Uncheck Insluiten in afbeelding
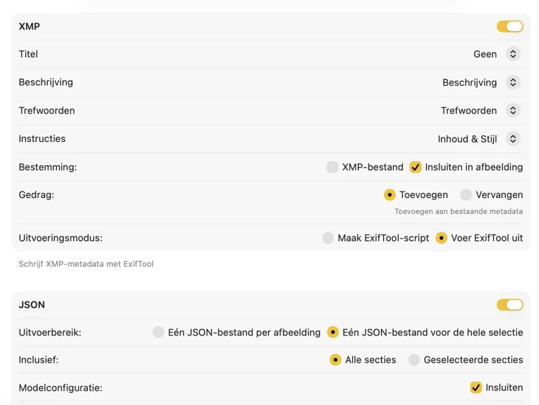 coord(416,167)
